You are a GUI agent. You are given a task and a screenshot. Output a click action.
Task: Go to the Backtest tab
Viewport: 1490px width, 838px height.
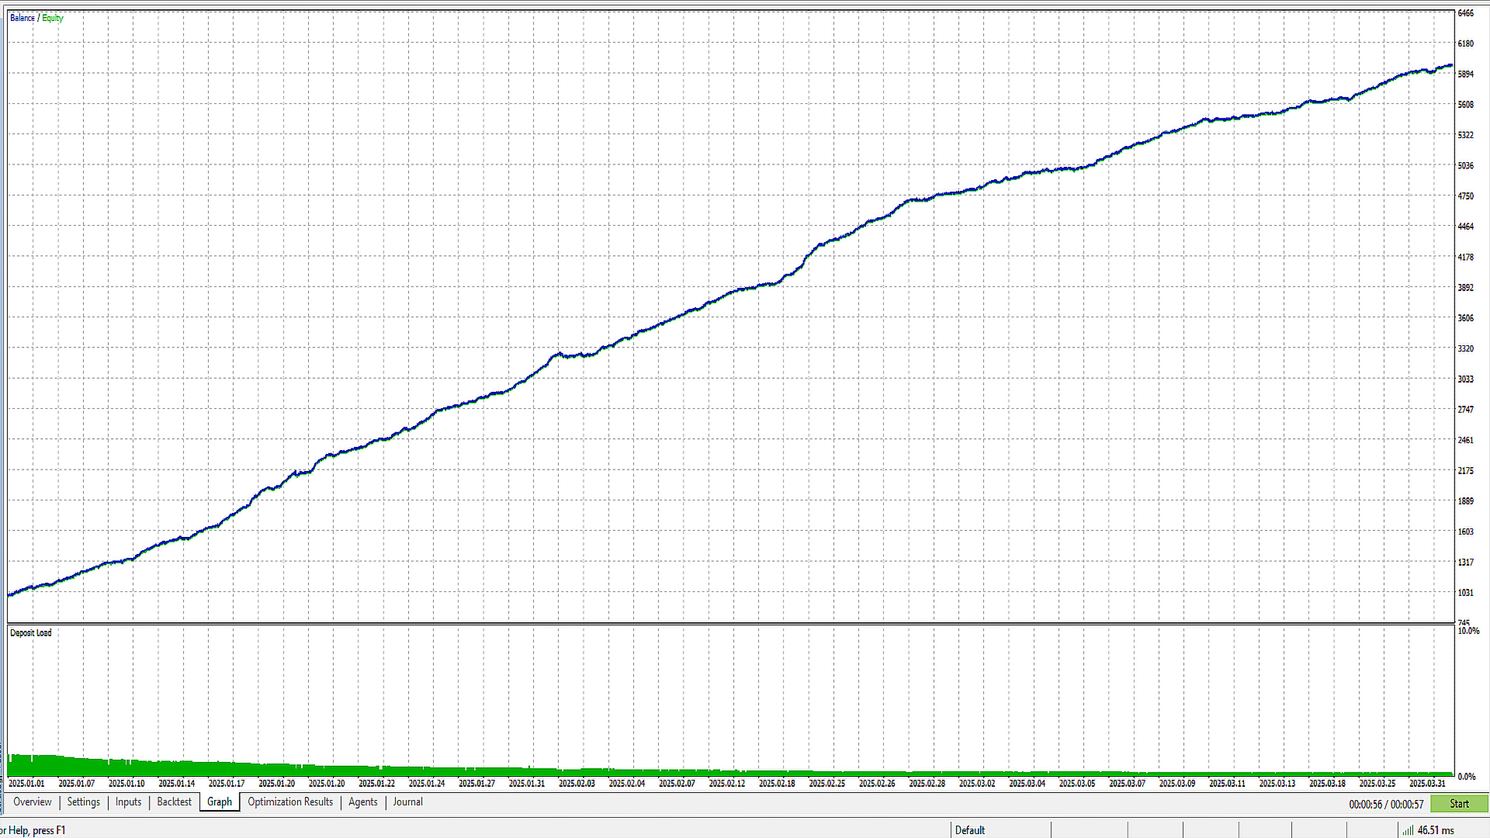[x=174, y=802]
